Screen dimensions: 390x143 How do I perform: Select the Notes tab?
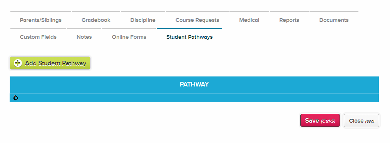click(x=84, y=37)
